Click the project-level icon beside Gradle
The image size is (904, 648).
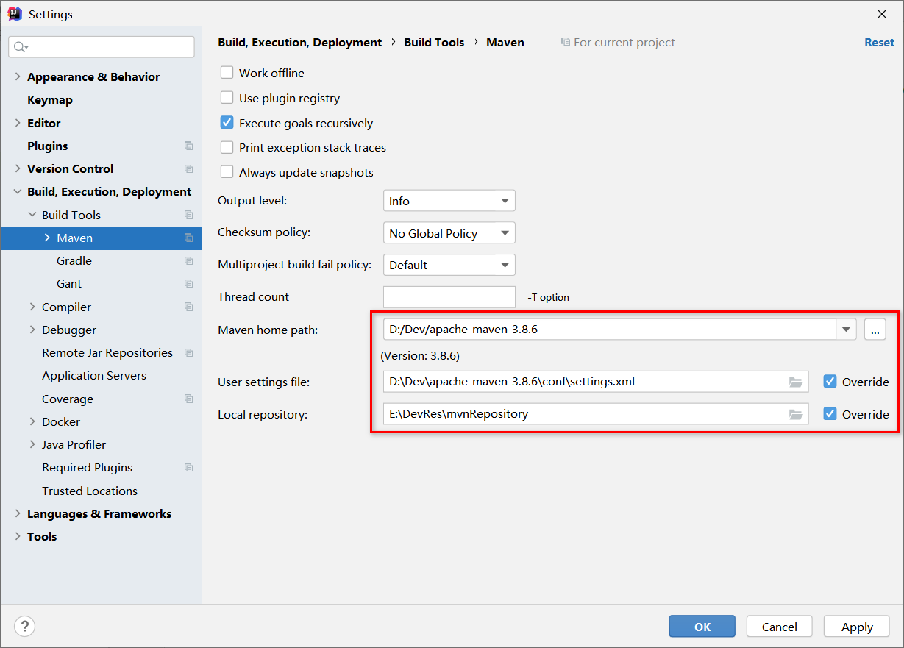point(188,260)
